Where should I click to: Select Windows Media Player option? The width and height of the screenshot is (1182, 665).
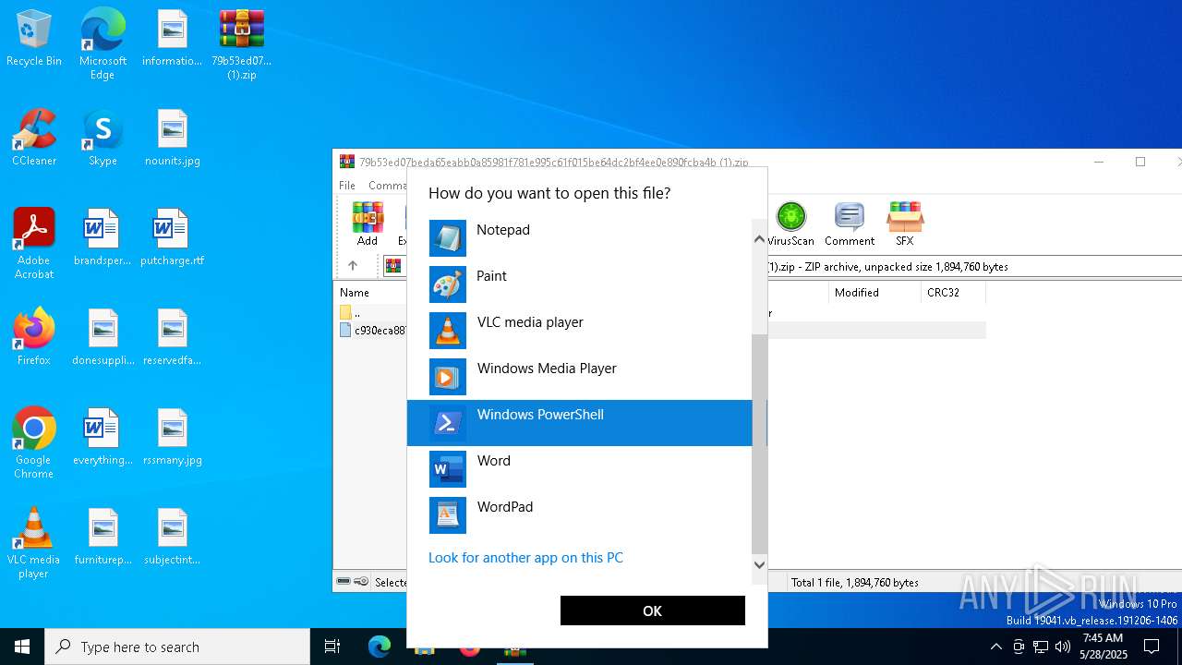(579, 377)
